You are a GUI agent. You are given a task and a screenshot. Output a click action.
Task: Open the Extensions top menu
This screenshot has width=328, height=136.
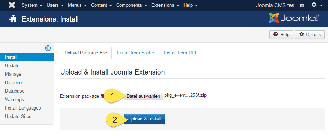click(x=165, y=5)
